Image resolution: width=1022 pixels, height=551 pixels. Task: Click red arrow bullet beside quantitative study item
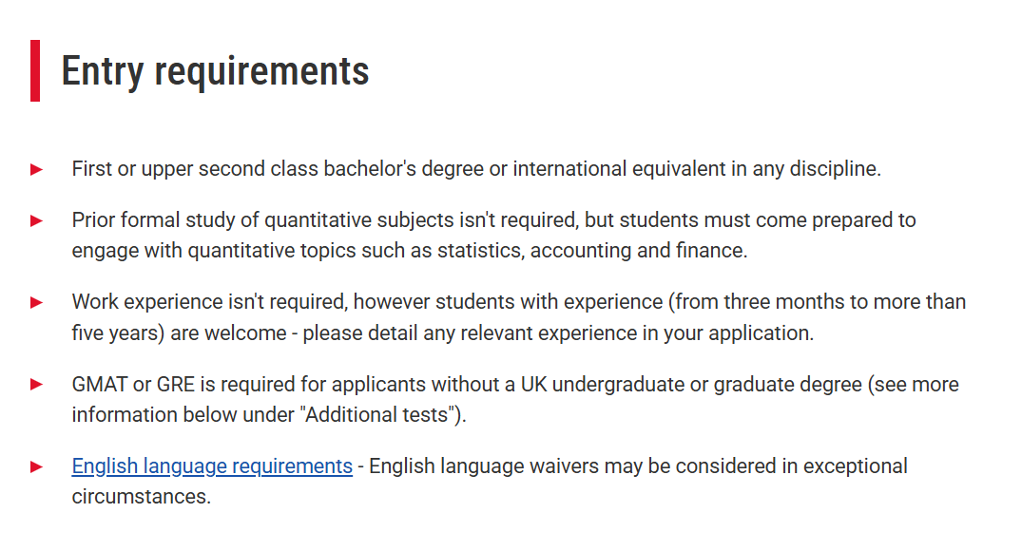(36, 220)
